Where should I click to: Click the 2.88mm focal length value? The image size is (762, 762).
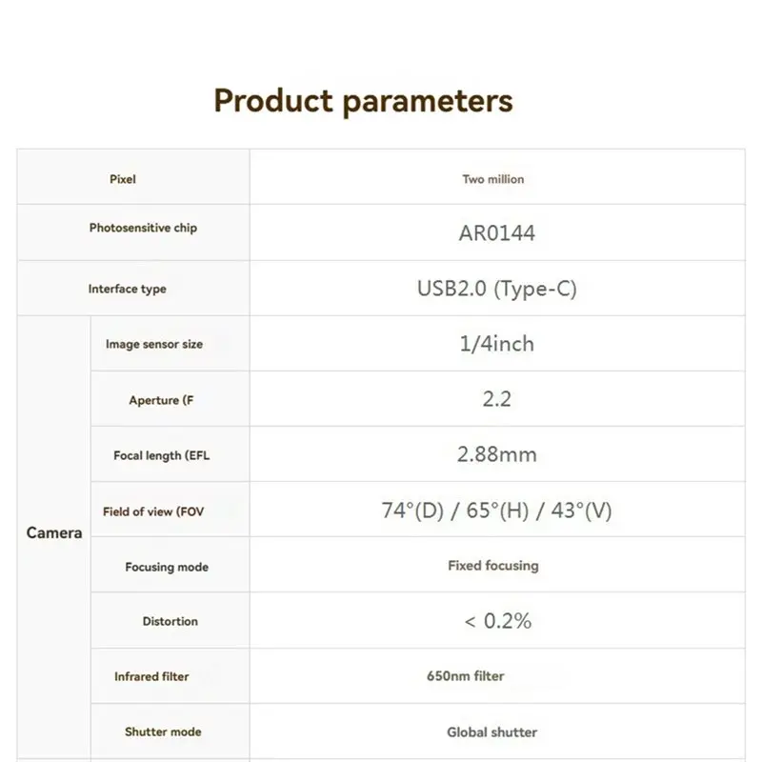(x=496, y=454)
